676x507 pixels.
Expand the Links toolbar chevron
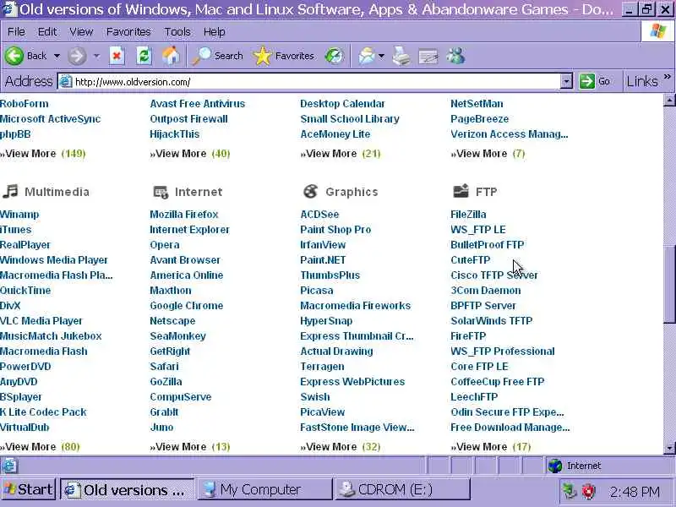[668, 77]
